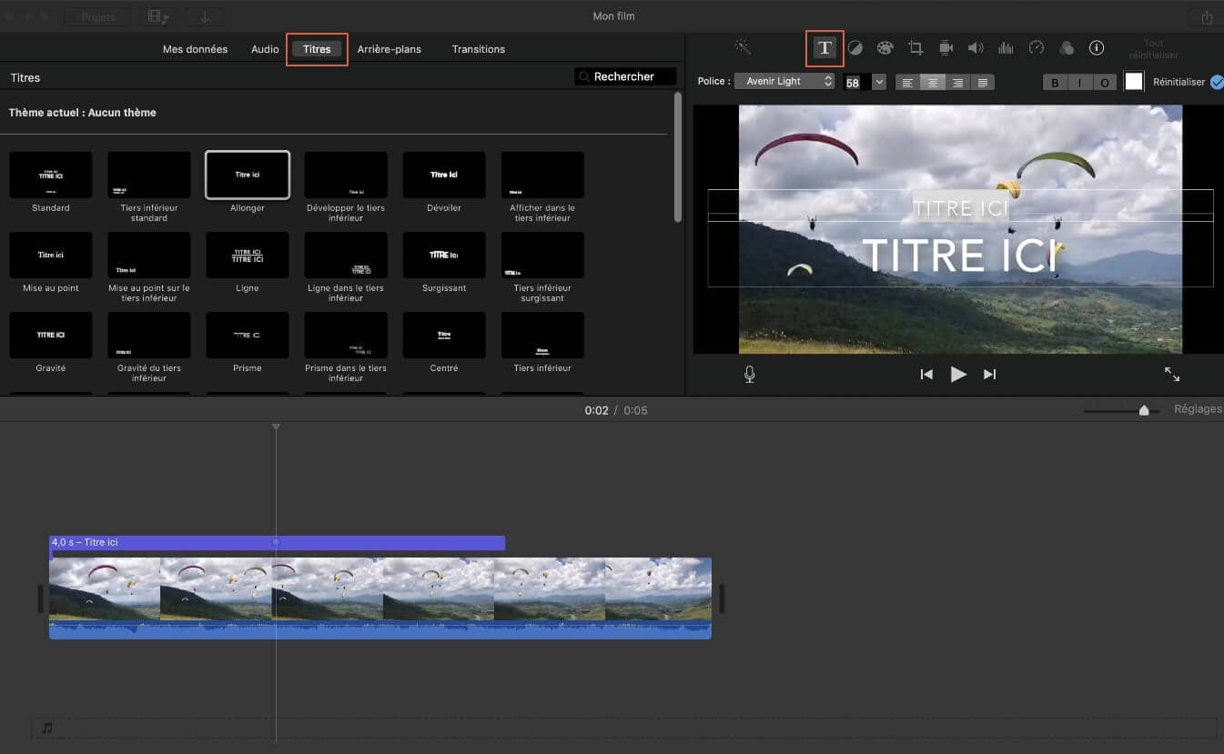1224x754 pixels.
Task: Open the color correction palette tool
Action: (x=885, y=47)
